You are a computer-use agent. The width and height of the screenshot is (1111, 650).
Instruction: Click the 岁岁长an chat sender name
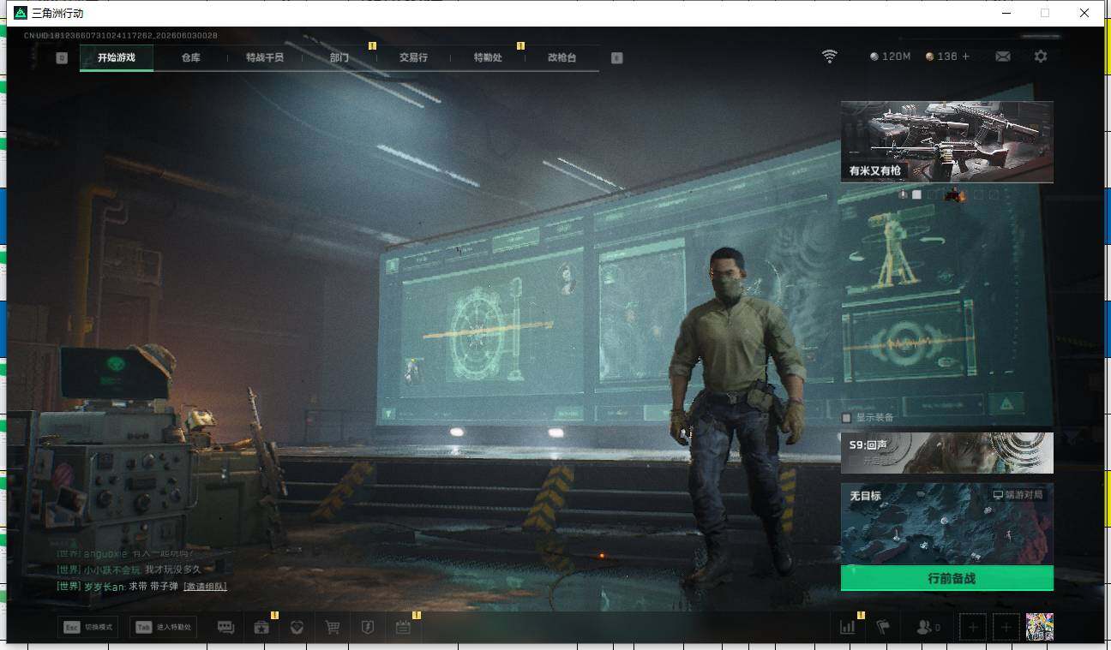[x=105, y=587]
